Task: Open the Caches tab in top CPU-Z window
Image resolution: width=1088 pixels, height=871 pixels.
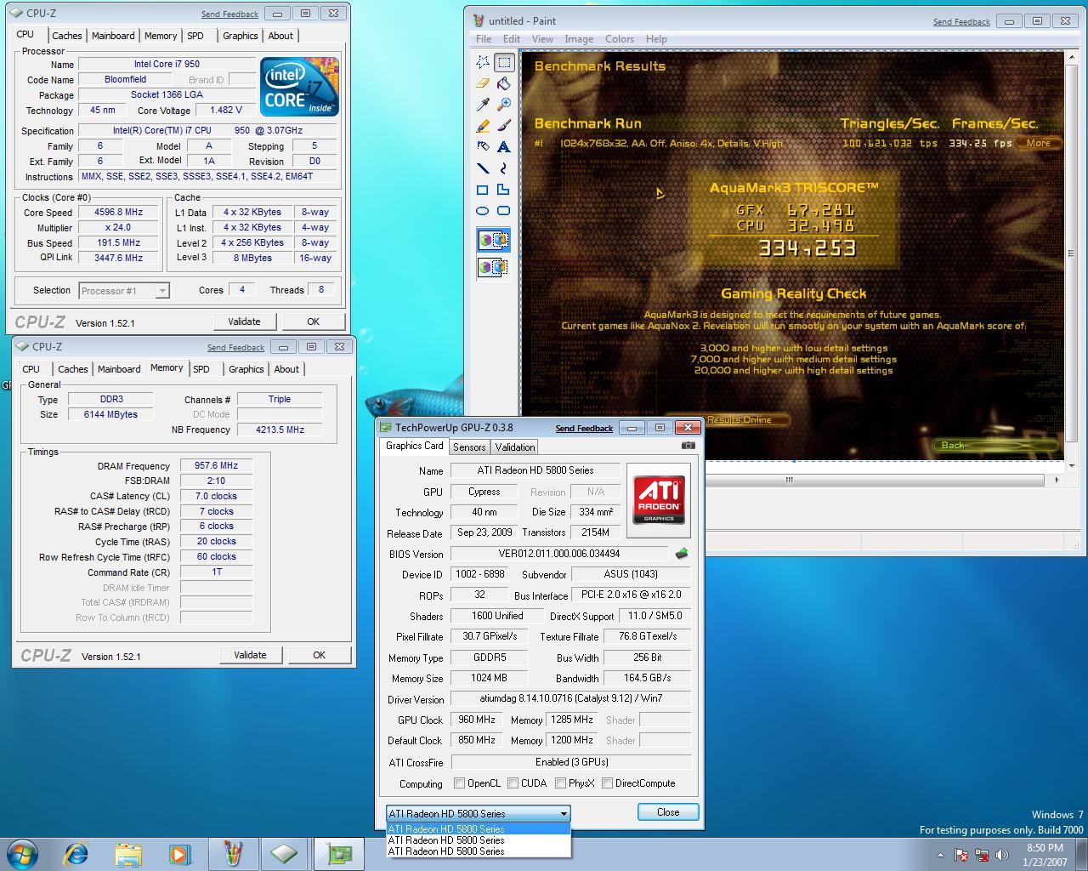Action: 67,36
